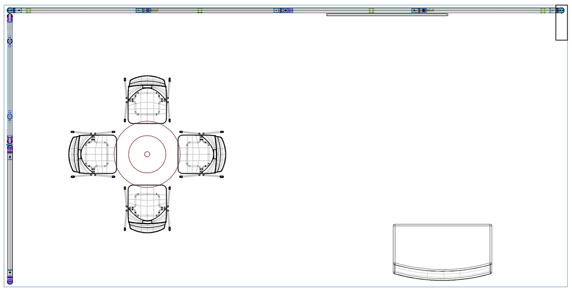Click the circular post at the top-right wall corner
572x292 pixels.
(561, 10)
